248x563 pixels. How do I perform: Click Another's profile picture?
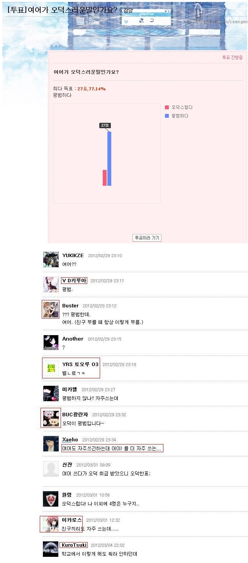[51, 343]
